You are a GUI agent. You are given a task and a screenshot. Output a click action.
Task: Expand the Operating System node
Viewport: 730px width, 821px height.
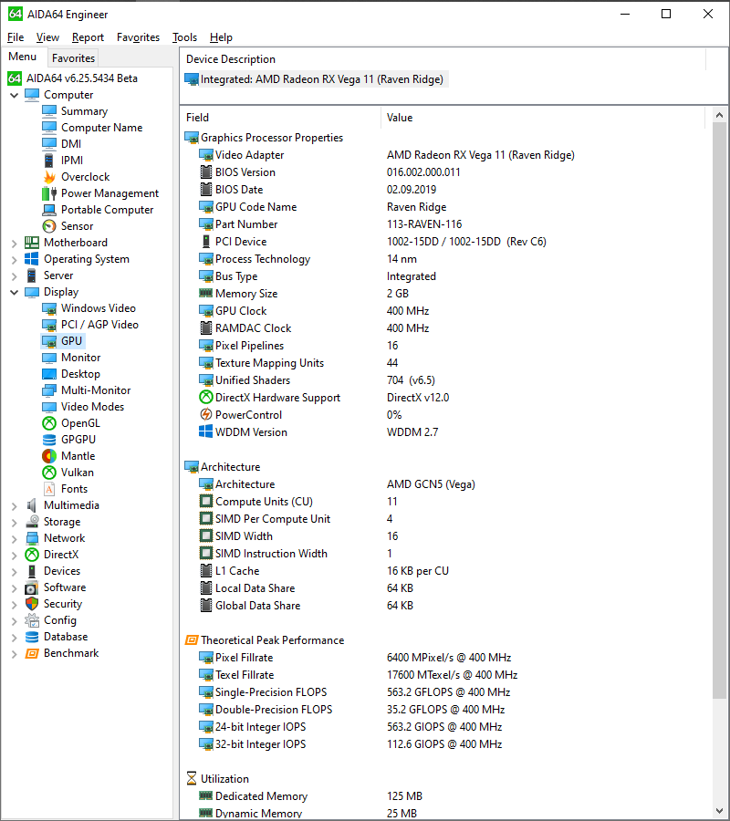tap(14, 259)
